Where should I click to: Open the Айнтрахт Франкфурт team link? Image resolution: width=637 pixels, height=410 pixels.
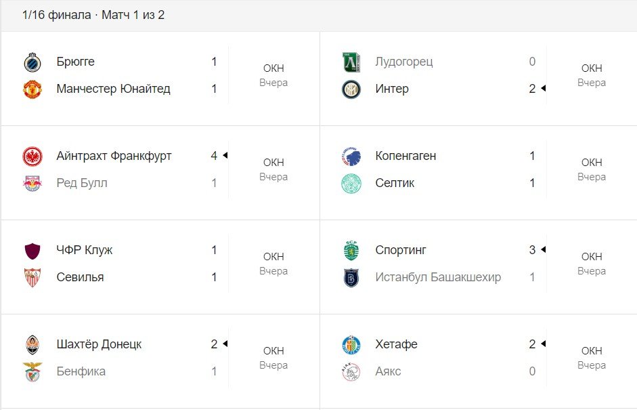(x=114, y=156)
